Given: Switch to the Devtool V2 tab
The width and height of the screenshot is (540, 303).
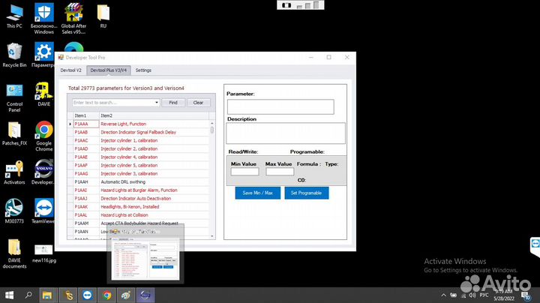Looking at the screenshot, I should 71,70.
